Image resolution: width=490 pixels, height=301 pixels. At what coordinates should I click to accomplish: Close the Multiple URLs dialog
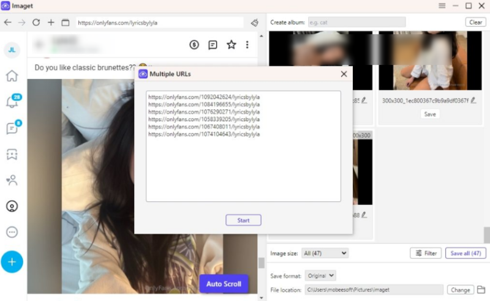[x=344, y=74]
